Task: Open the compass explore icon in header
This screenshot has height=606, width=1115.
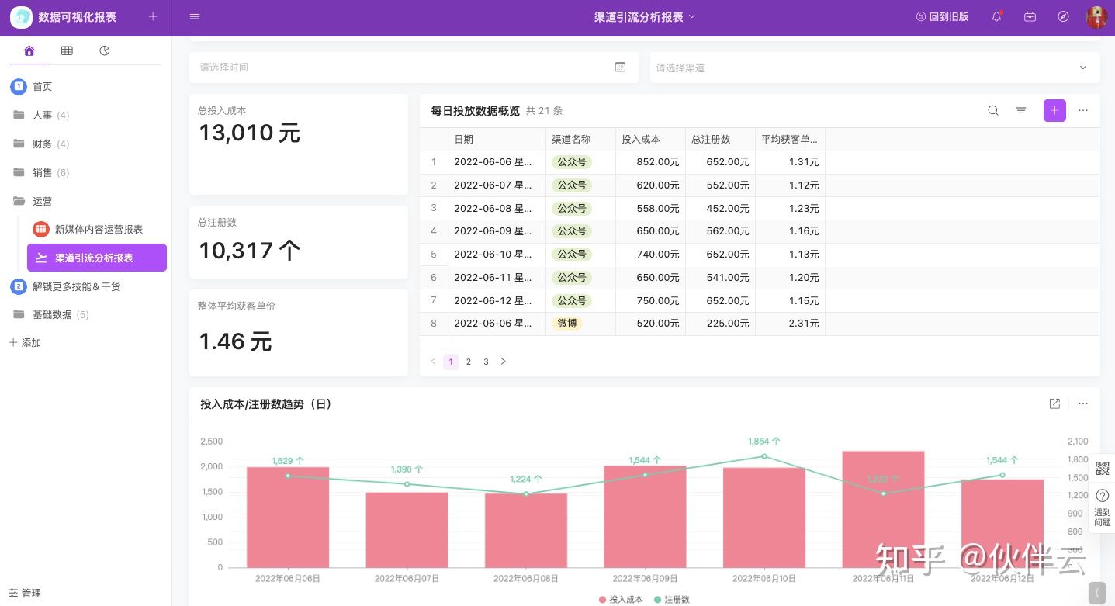Action: click(x=1063, y=16)
